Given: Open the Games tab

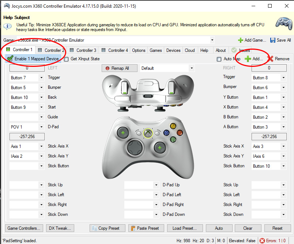Looking at the screenshot, I should coord(156,50).
